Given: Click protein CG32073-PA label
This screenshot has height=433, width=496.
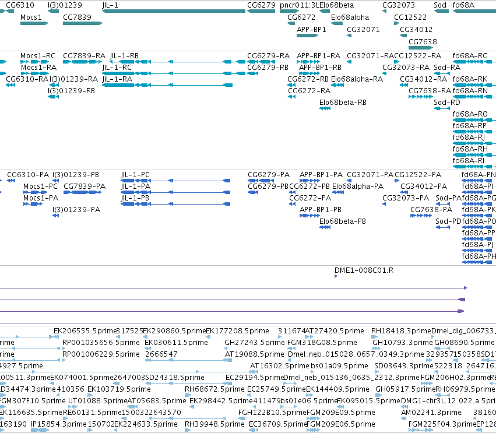Looking at the screenshot, I should point(406,198).
